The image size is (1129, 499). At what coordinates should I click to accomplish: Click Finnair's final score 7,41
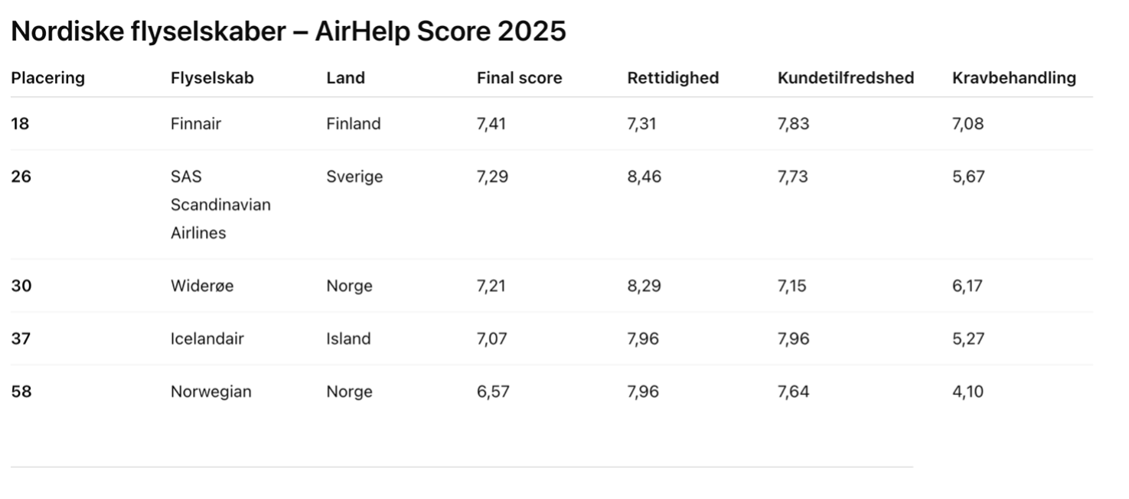491,124
